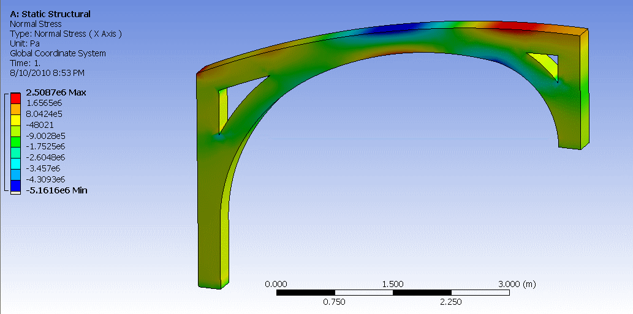
Task: Click the 'Global Coordinate System' label
Action: tap(58, 53)
